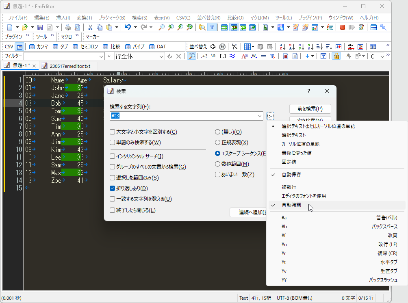Open the search string history dropdown arrow

(259, 116)
